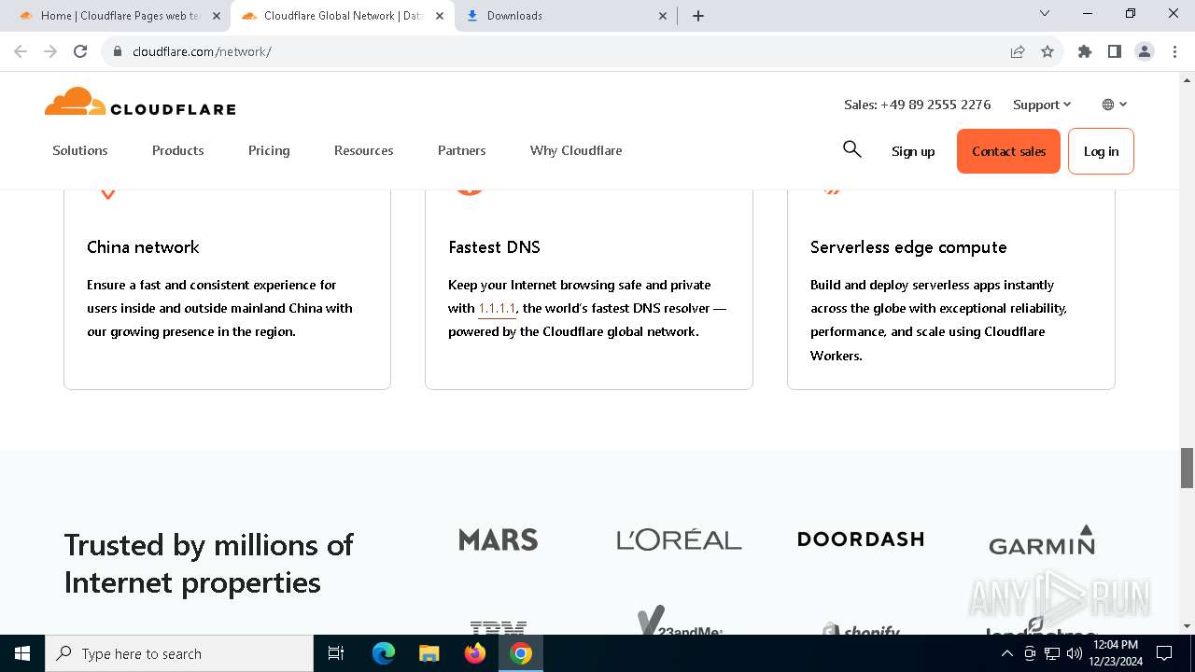Screen dimensions: 1195x672
Task: Open the notification center icon
Action: pos(1164,653)
